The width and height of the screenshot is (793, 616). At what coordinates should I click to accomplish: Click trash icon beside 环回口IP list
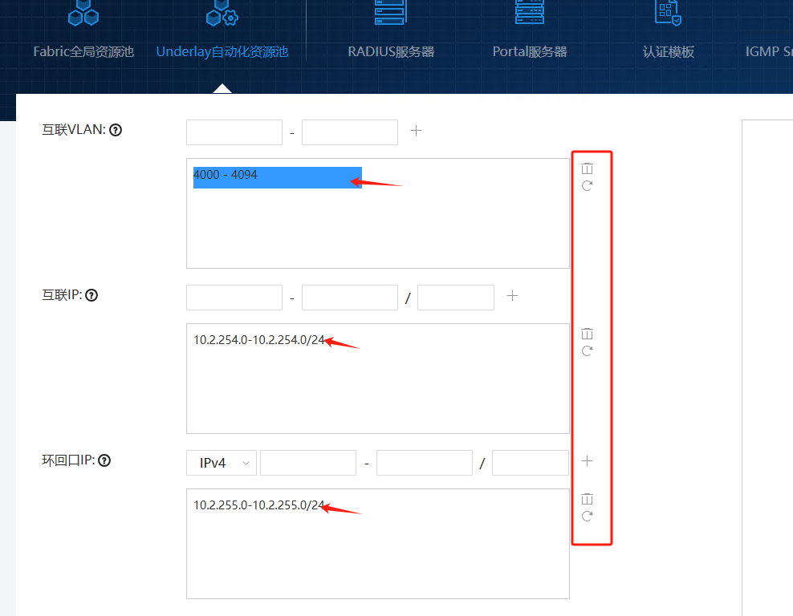(587, 499)
